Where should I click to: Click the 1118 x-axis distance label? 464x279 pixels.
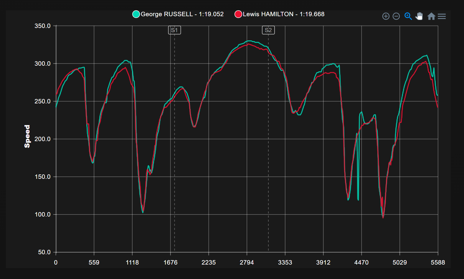(x=132, y=263)
